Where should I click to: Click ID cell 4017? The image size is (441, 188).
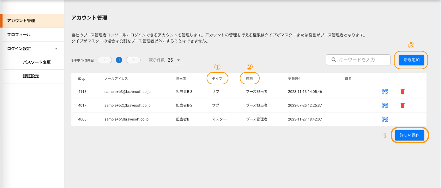[82, 105]
